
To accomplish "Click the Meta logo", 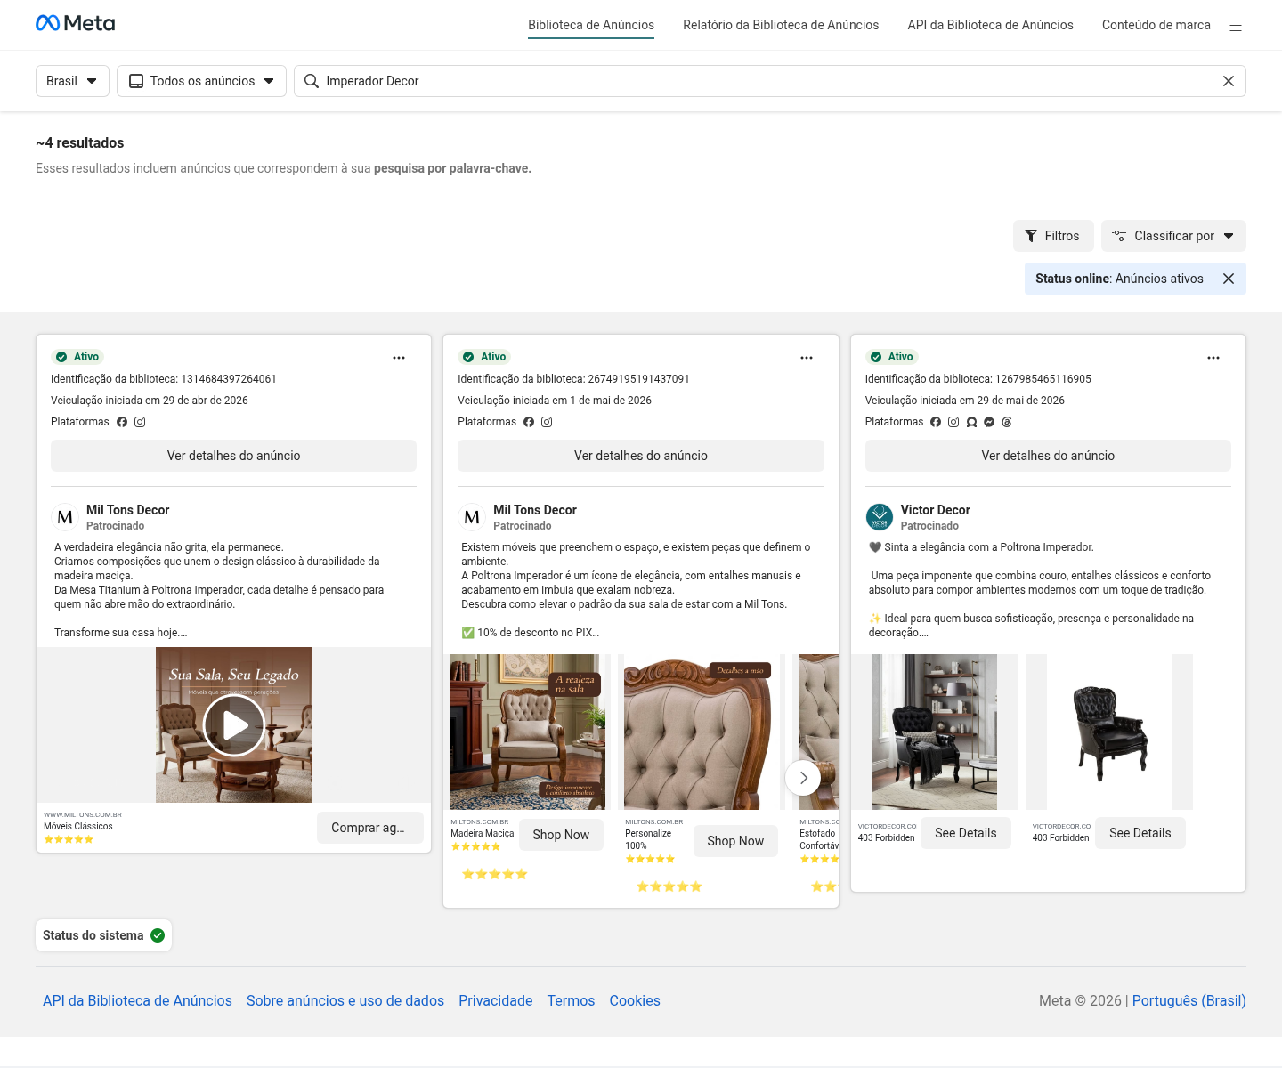I will tap(75, 23).
